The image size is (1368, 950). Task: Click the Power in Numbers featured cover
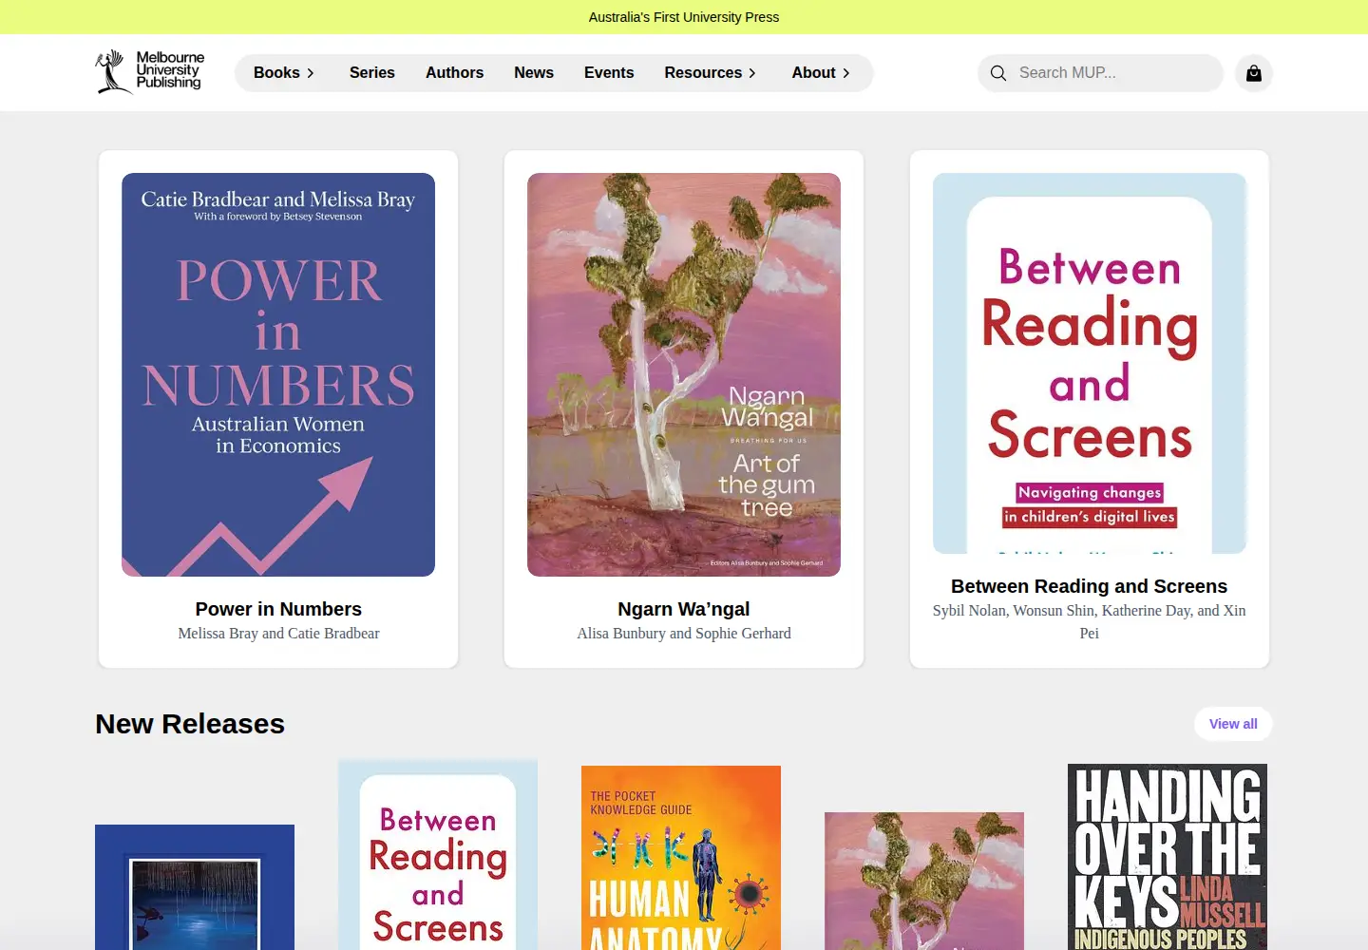point(278,374)
